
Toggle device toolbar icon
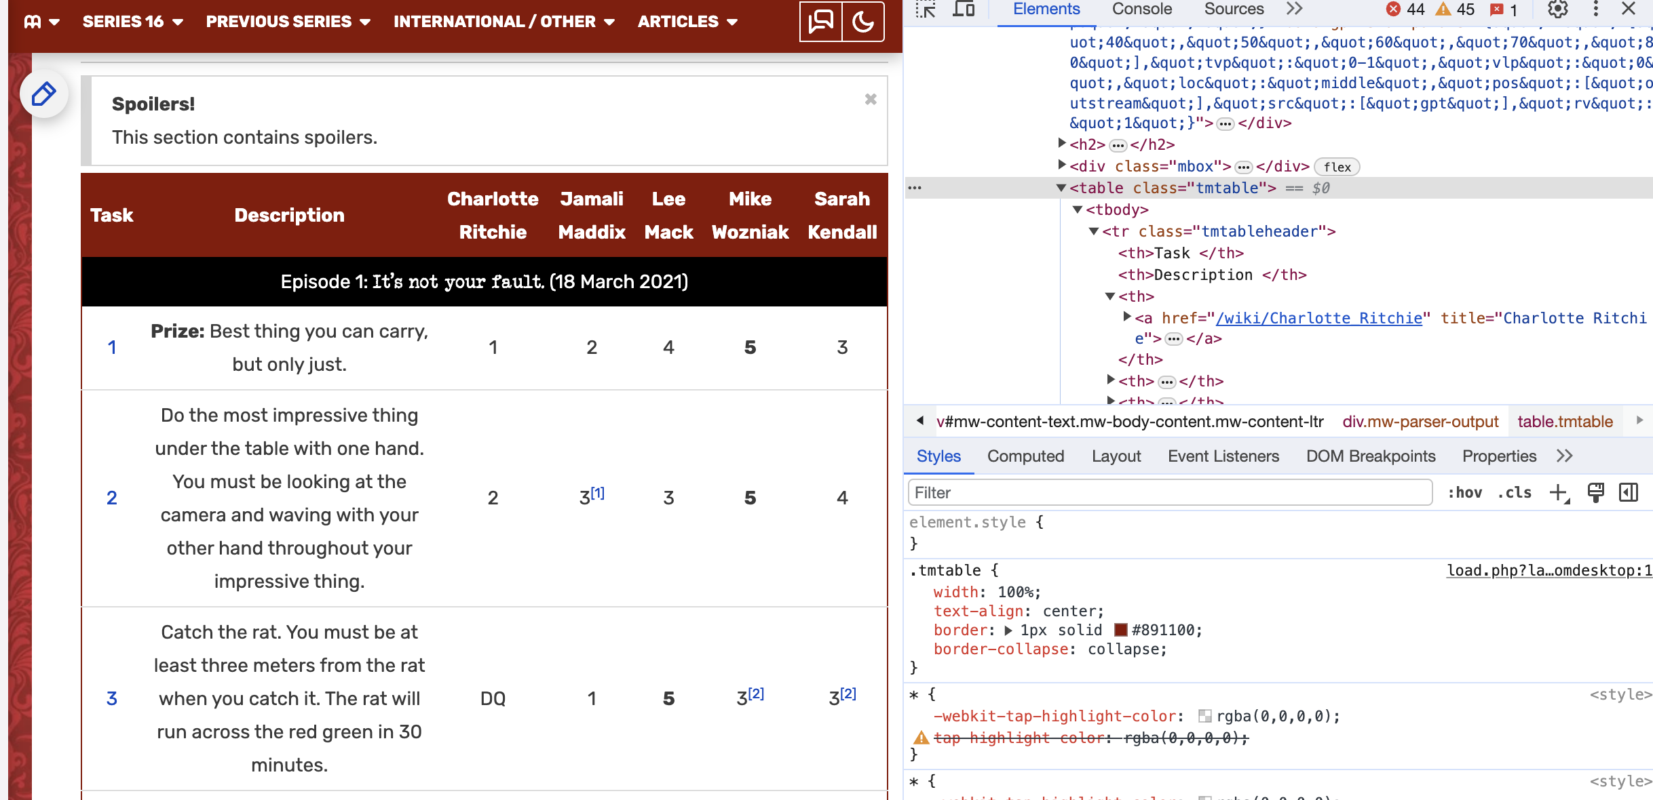point(964,9)
